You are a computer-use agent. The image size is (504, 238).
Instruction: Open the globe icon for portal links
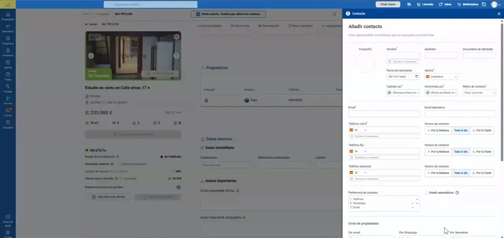(x=178, y=187)
